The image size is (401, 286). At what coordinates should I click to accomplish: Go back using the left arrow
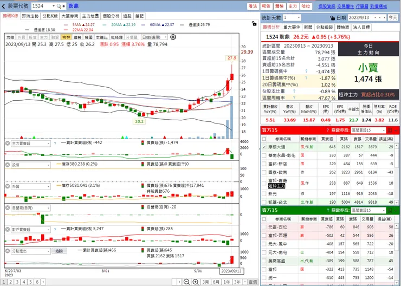click(x=4, y=6)
